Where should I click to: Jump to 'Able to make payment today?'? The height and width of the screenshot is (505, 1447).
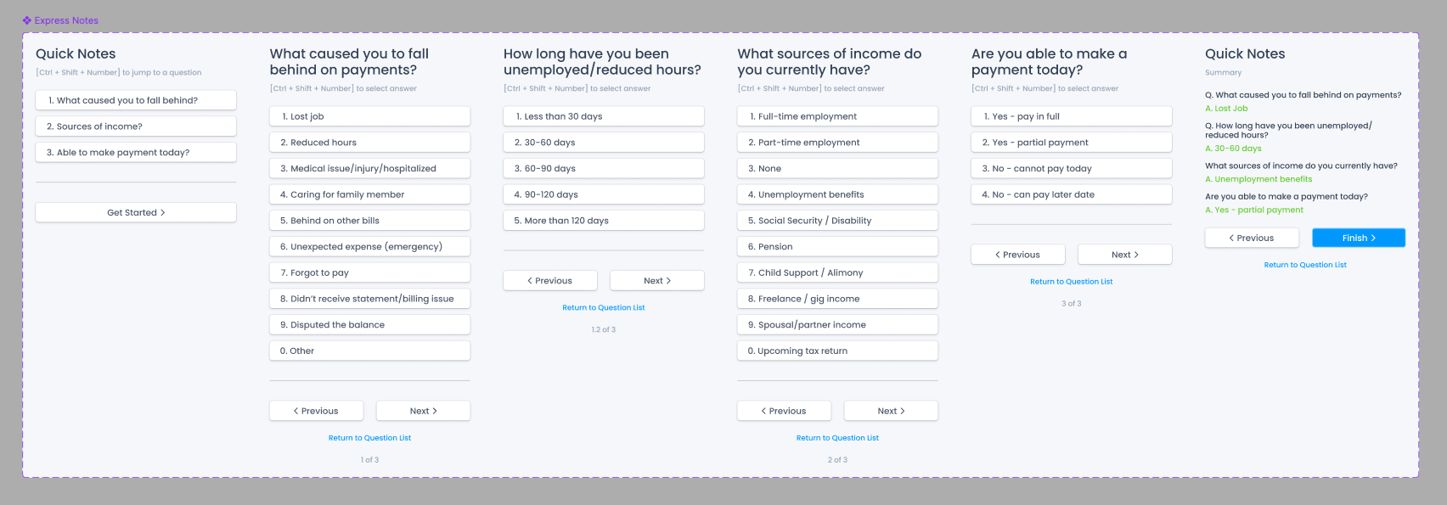click(x=135, y=152)
